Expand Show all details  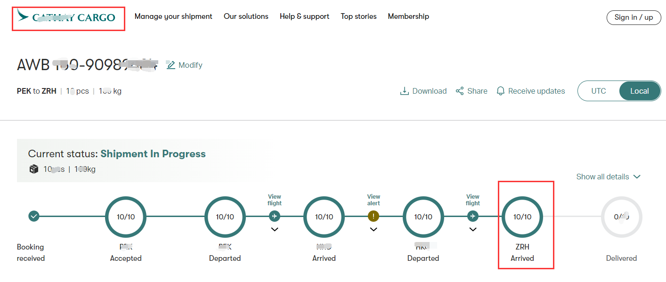point(608,177)
